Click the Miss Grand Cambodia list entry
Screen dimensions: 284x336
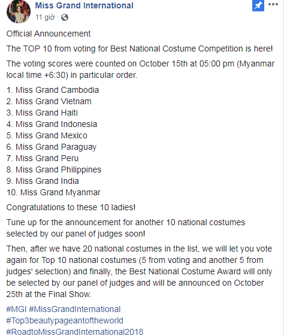click(x=53, y=90)
